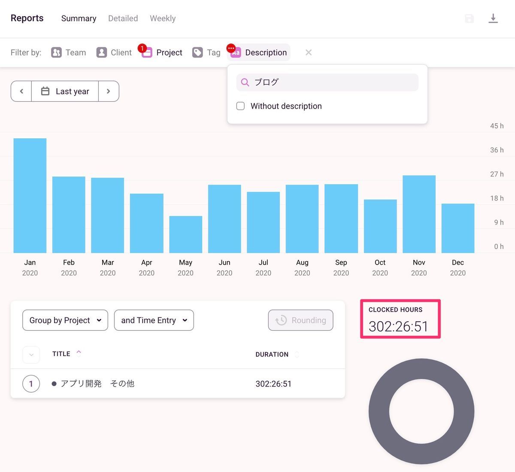Switch to the Summary tab

coord(79,18)
